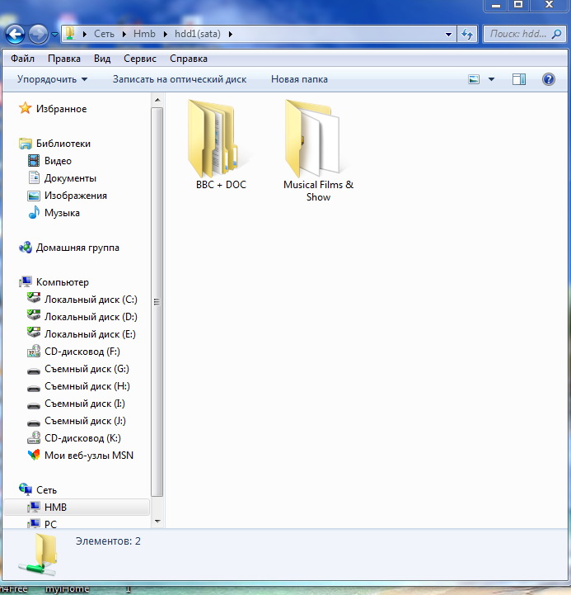Screen dimensions: 571x595
Task: Open Видео library
Action: tap(58, 161)
